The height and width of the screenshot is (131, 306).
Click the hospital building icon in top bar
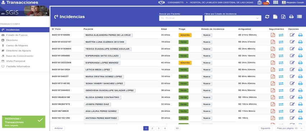[259, 3]
